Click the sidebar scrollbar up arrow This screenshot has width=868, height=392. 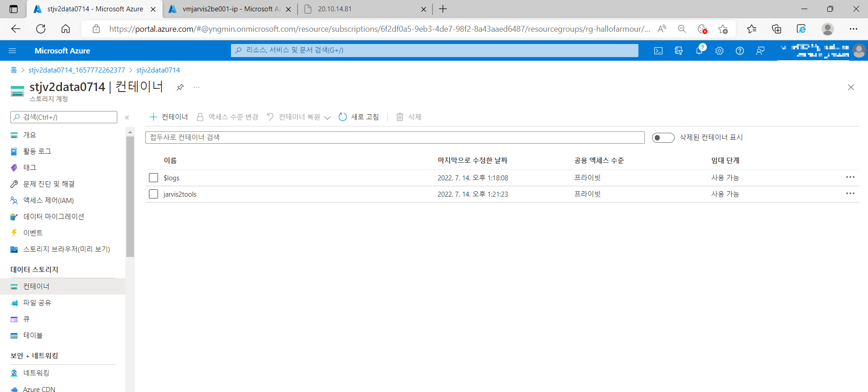(130, 132)
